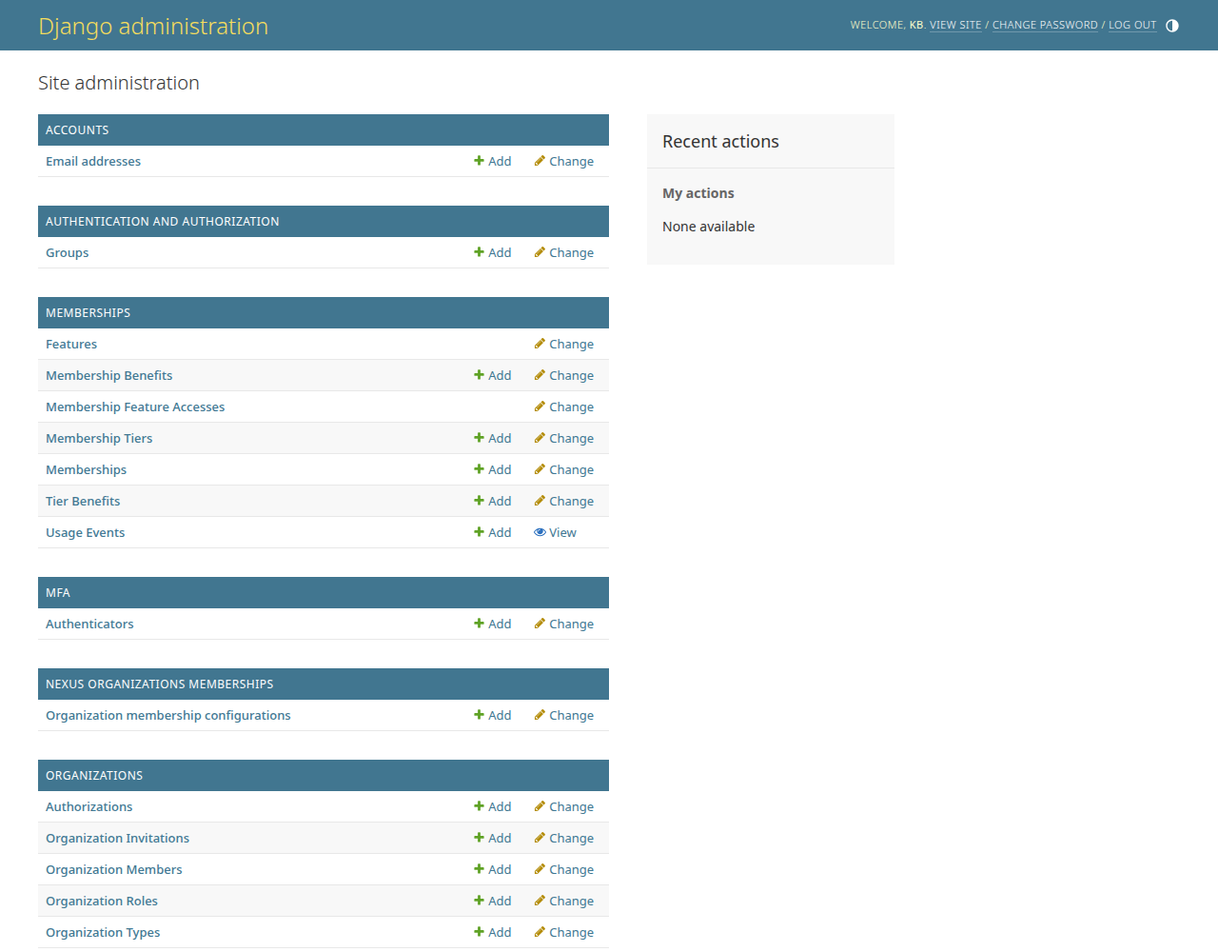Screen dimensions: 1218x952
Task: Add a new Group
Action: click(493, 252)
